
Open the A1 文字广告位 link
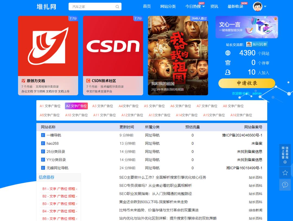tap(50, 106)
